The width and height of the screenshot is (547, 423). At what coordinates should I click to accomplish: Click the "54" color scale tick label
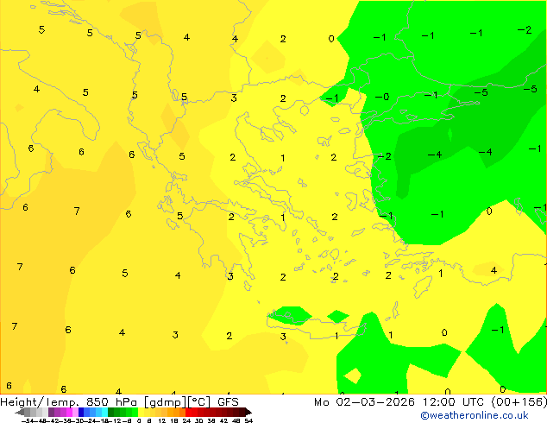[248, 420]
